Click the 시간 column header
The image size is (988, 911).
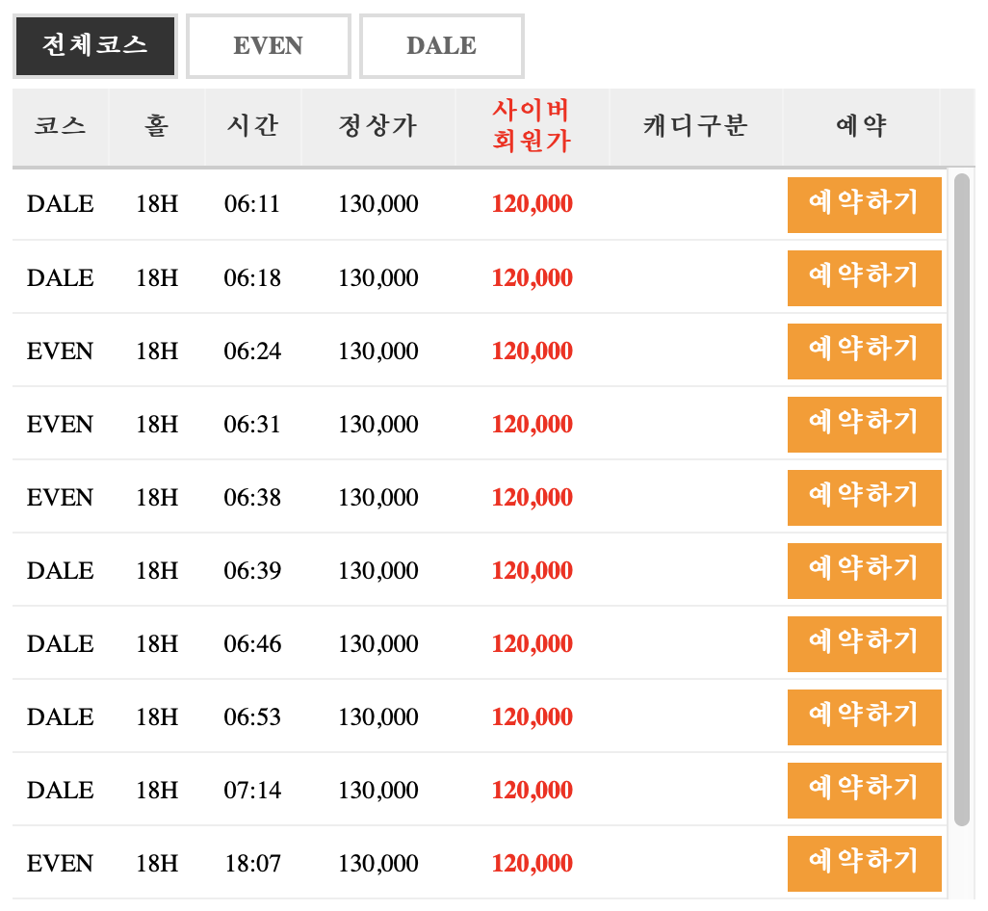click(252, 126)
